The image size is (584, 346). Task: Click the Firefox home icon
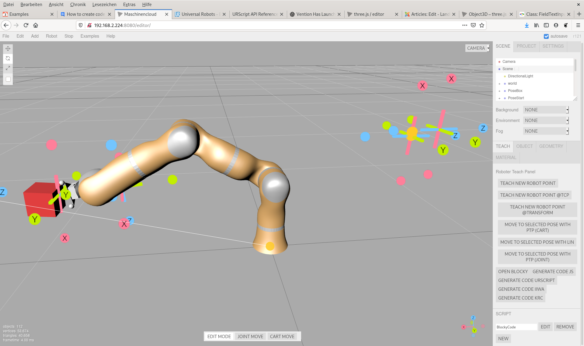click(36, 25)
